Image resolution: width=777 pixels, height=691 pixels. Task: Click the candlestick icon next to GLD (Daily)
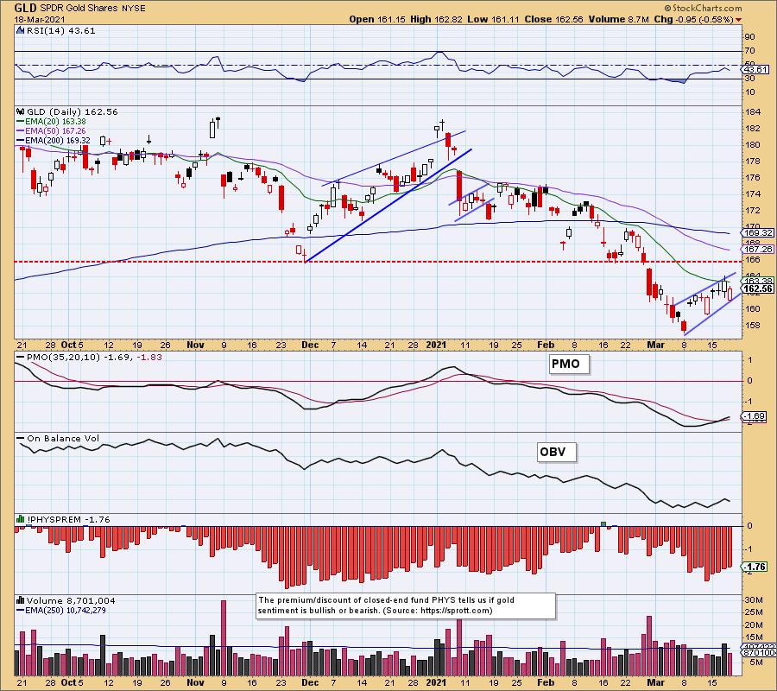(x=21, y=112)
